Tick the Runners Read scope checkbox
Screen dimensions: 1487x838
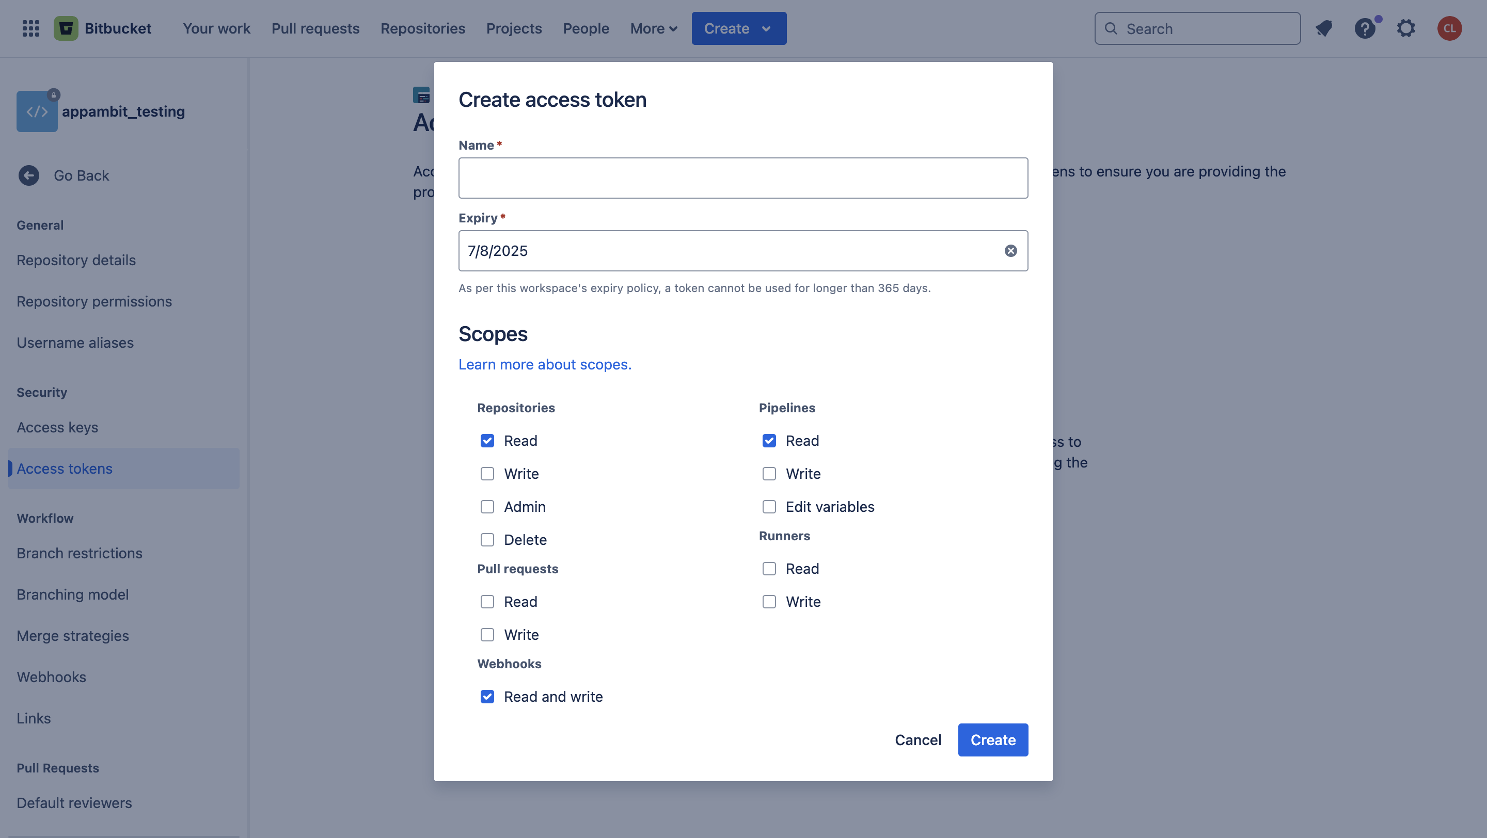(x=769, y=569)
